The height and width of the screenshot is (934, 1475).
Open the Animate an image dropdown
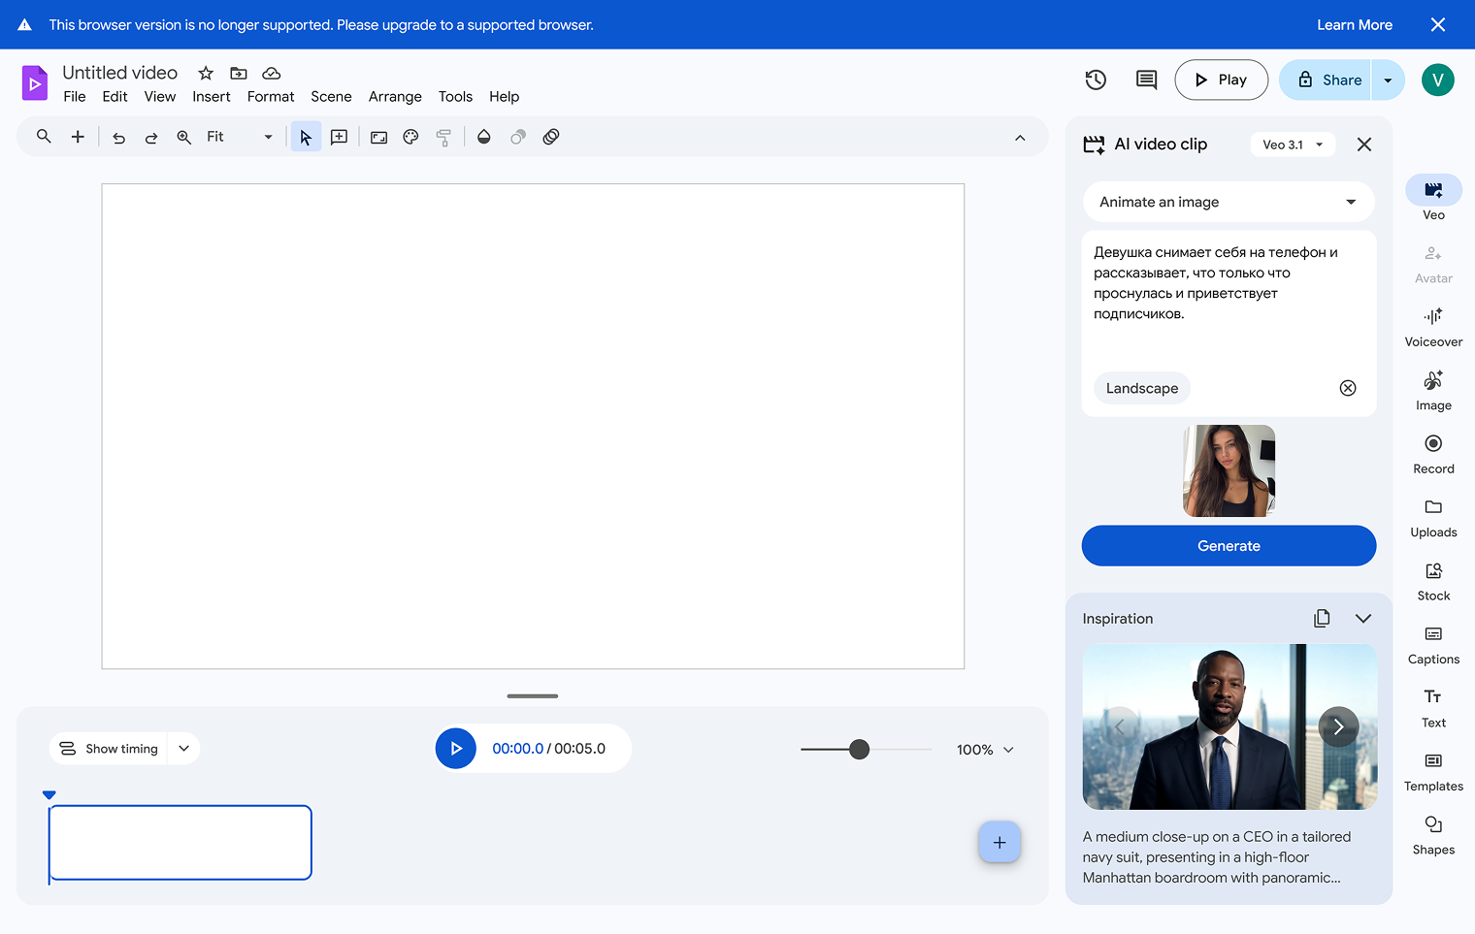pos(1229,202)
